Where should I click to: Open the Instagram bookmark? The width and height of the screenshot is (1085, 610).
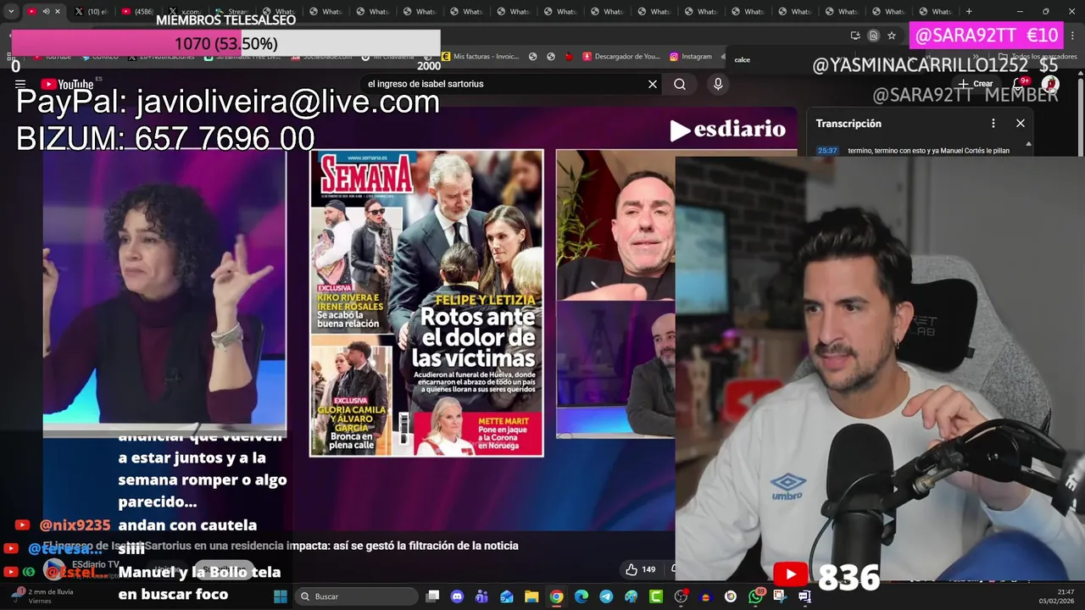click(691, 57)
